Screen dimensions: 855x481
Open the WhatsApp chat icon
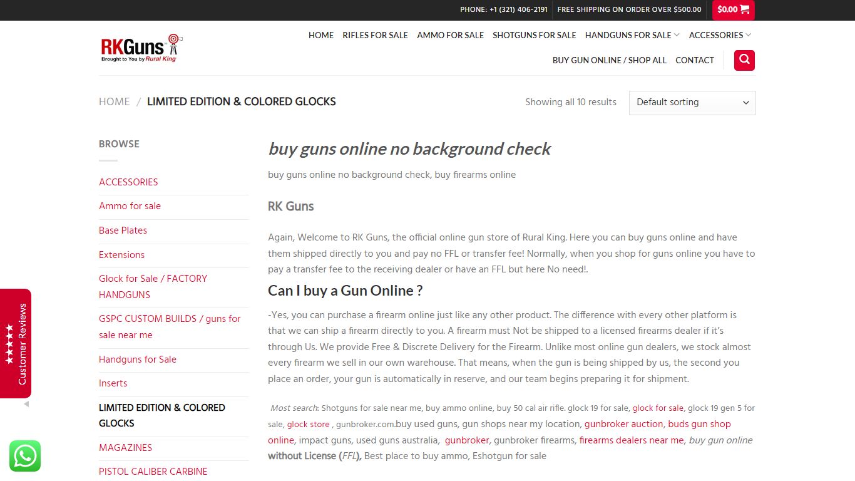(25, 456)
